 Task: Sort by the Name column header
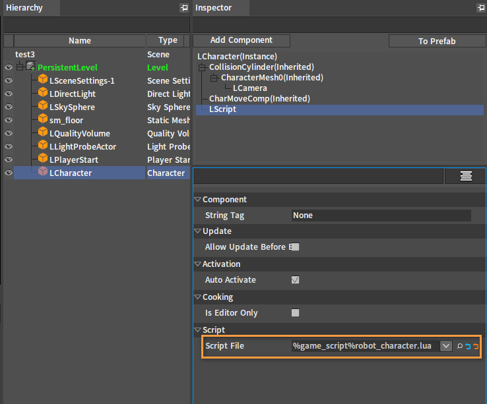pos(80,41)
